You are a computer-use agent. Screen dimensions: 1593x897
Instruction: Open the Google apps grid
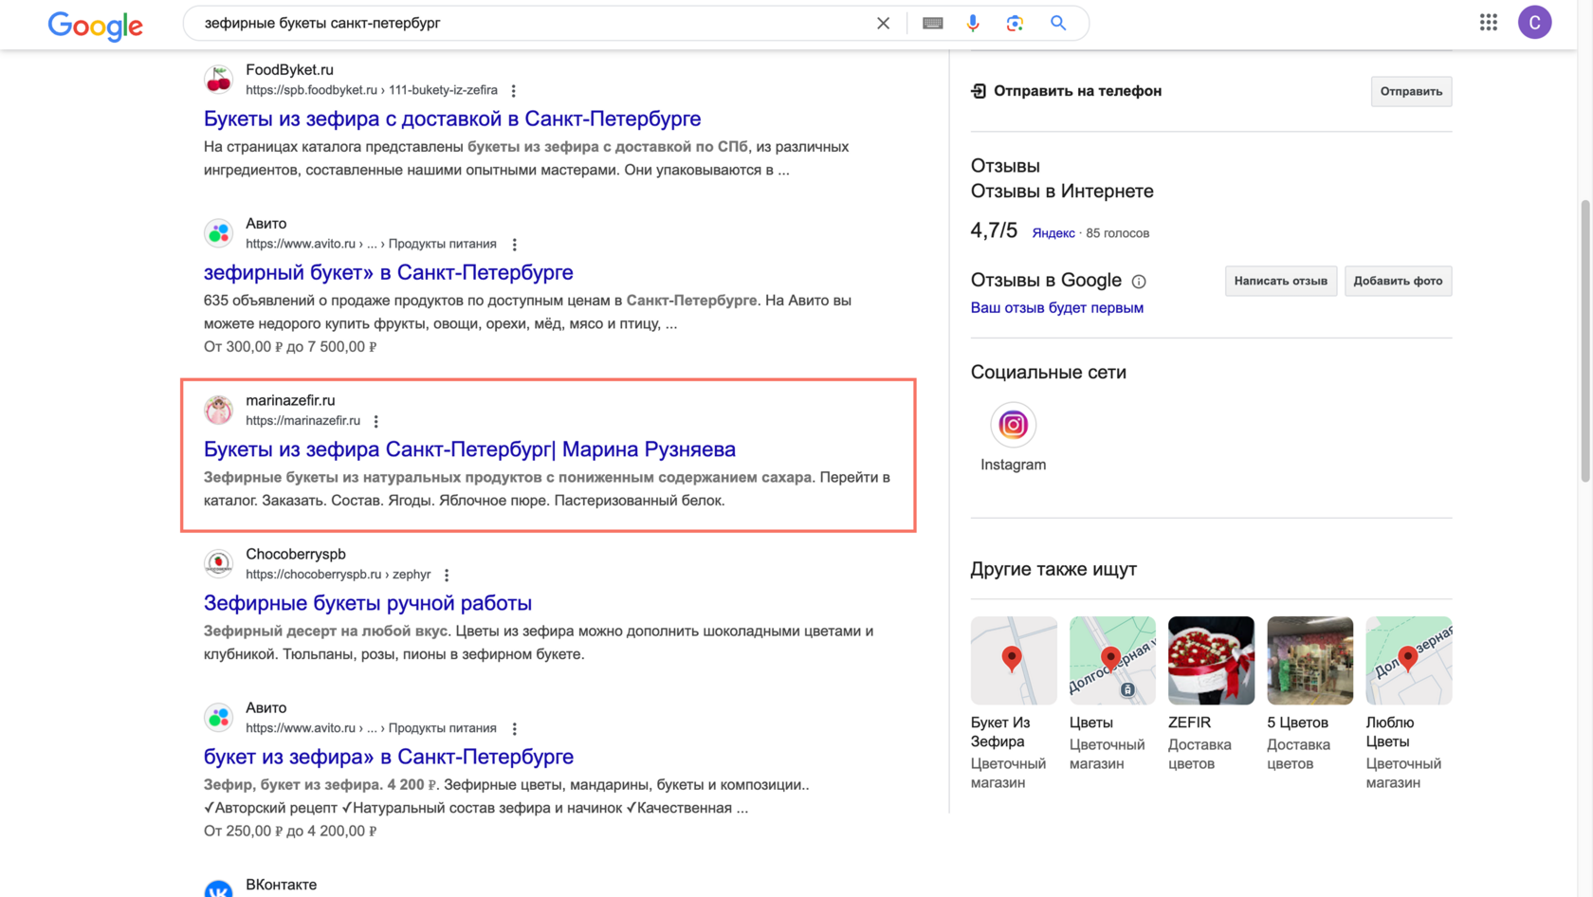click(1489, 23)
